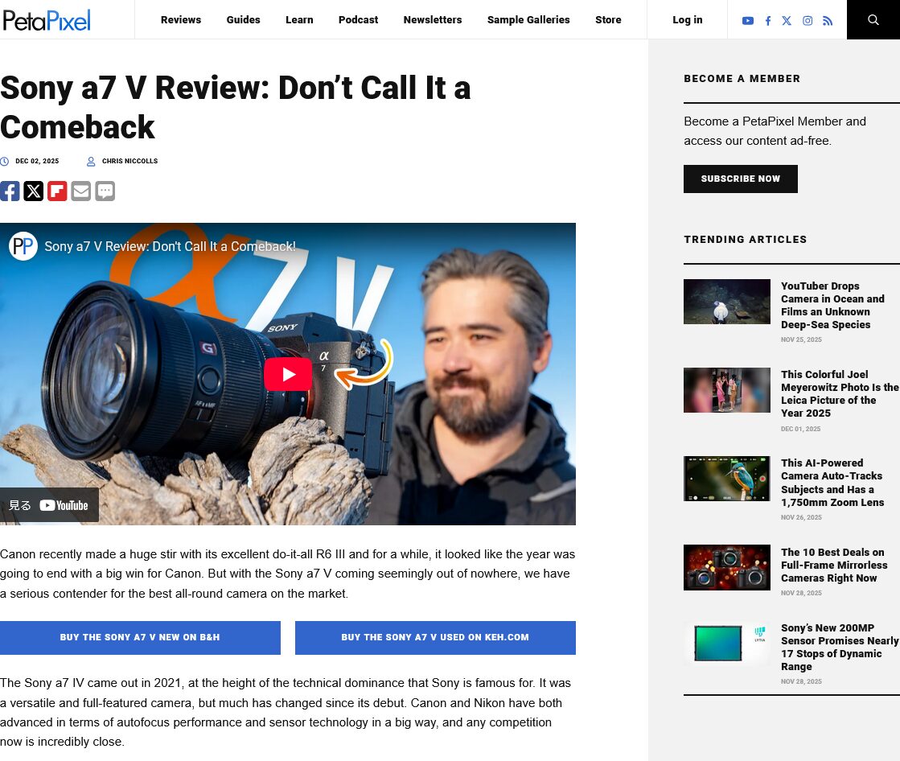The image size is (900, 761).
Task: Open the Reviews menu
Action: click(x=181, y=20)
